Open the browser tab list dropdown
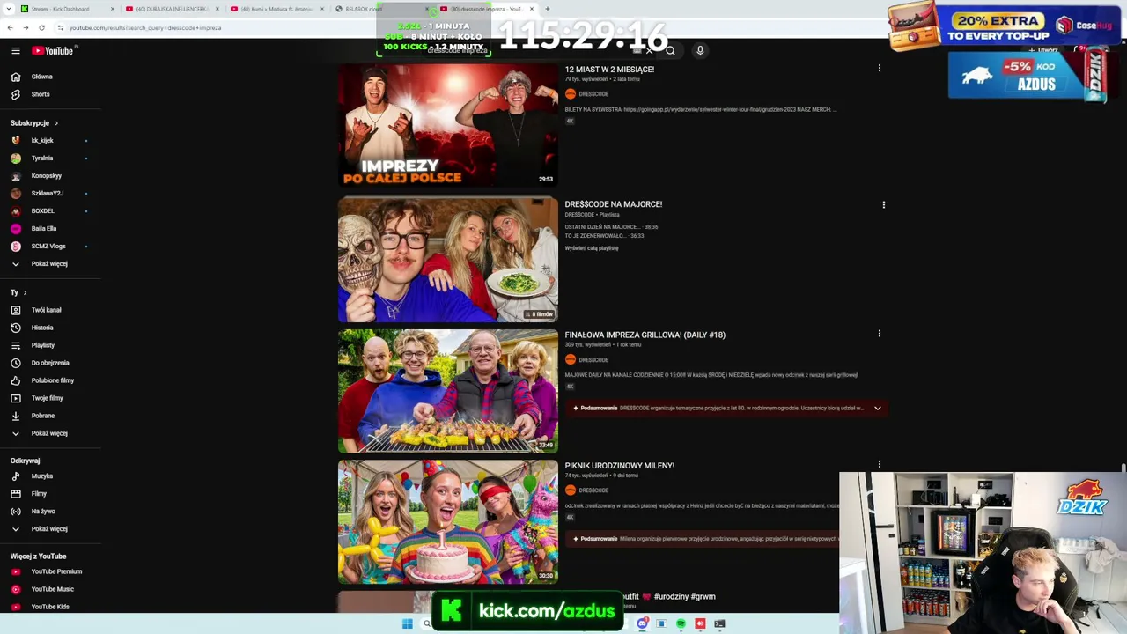 click(x=10, y=9)
